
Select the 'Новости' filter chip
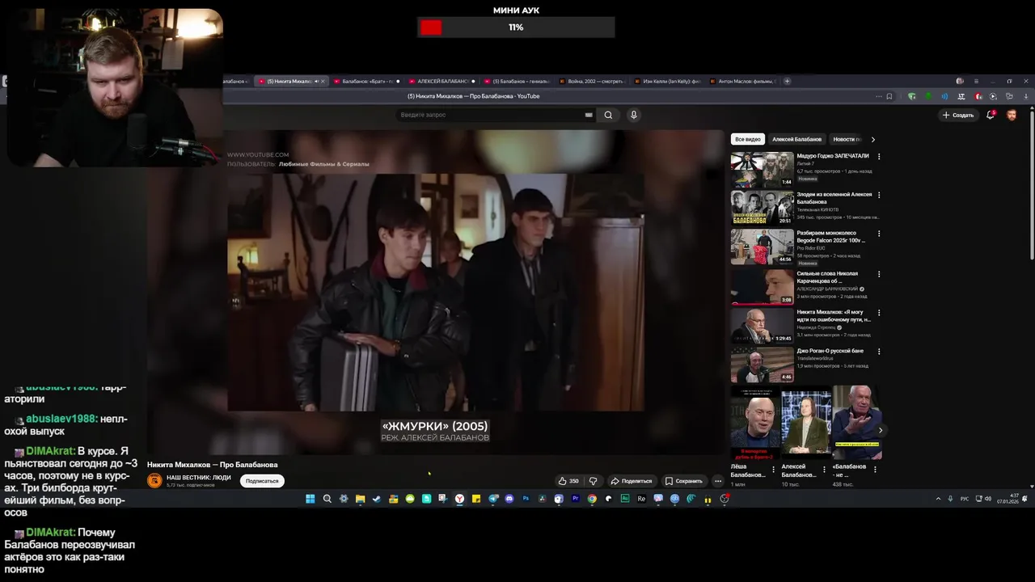tap(847, 139)
